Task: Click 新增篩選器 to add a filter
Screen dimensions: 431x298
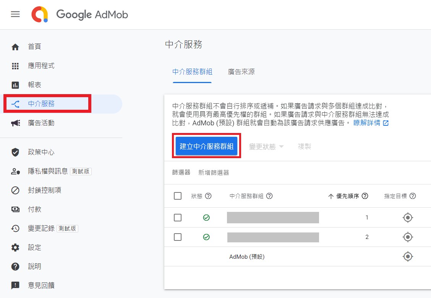Action: (214, 173)
